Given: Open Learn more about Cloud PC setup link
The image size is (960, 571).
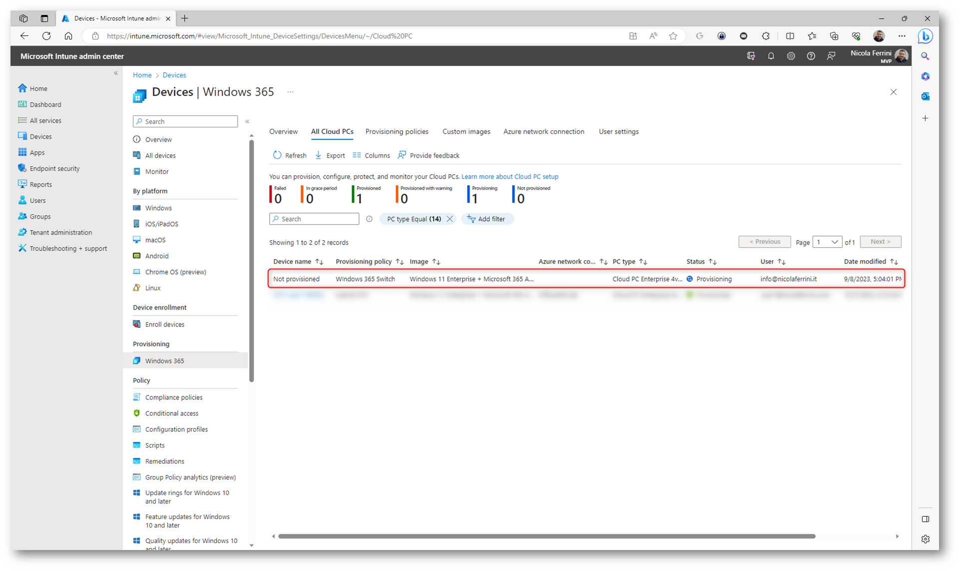Looking at the screenshot, I should point(509,176).
